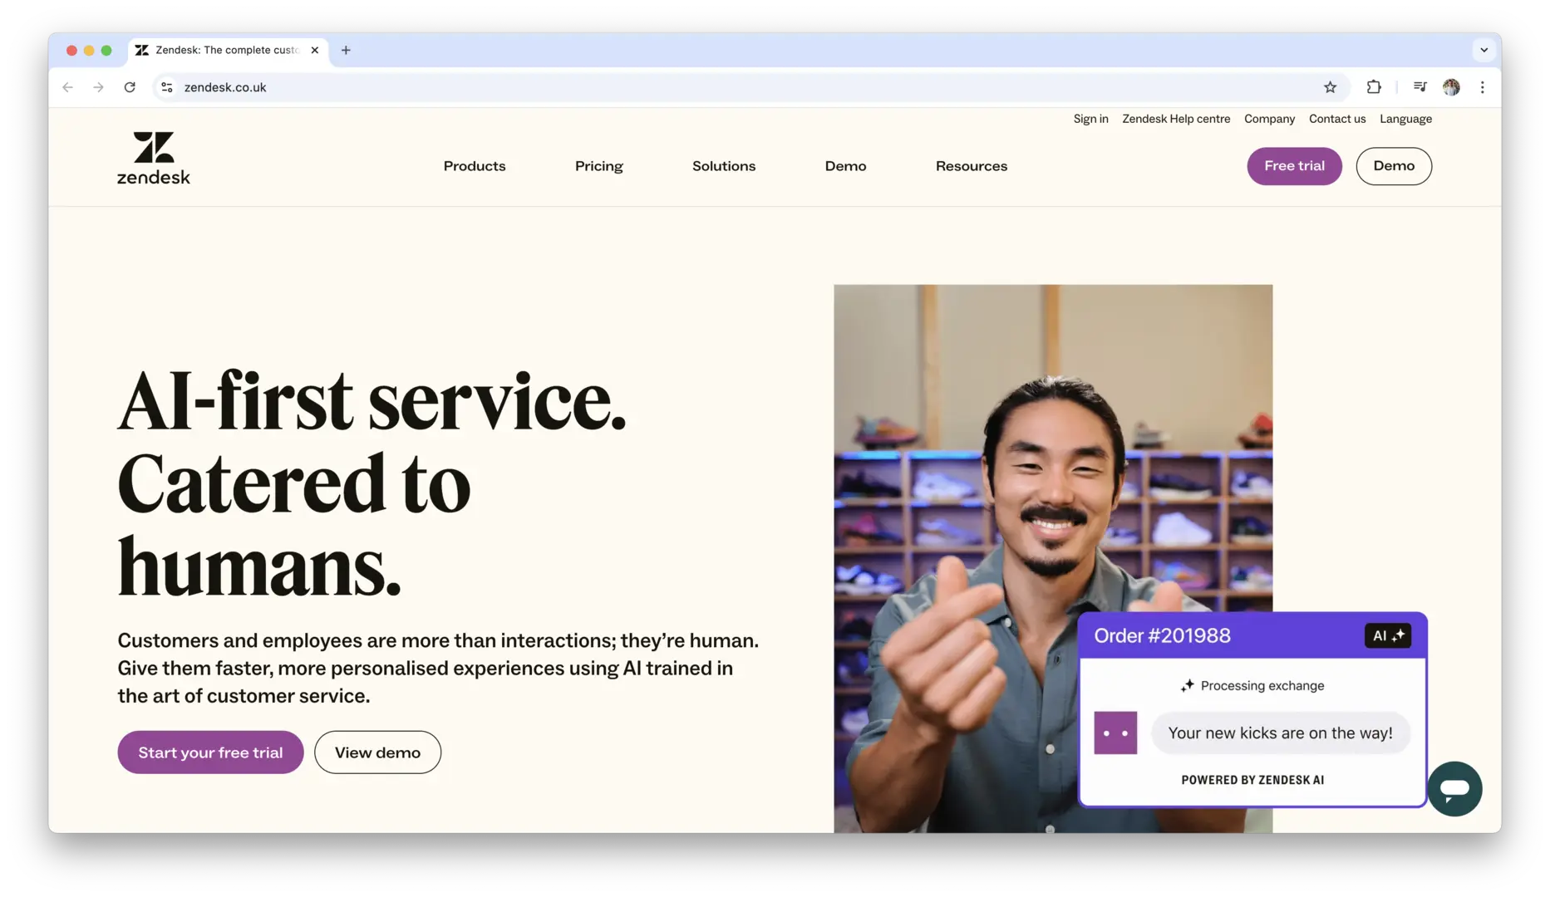
Task: Click the purple Free trial header button
Action: (x=1294, y=166)
